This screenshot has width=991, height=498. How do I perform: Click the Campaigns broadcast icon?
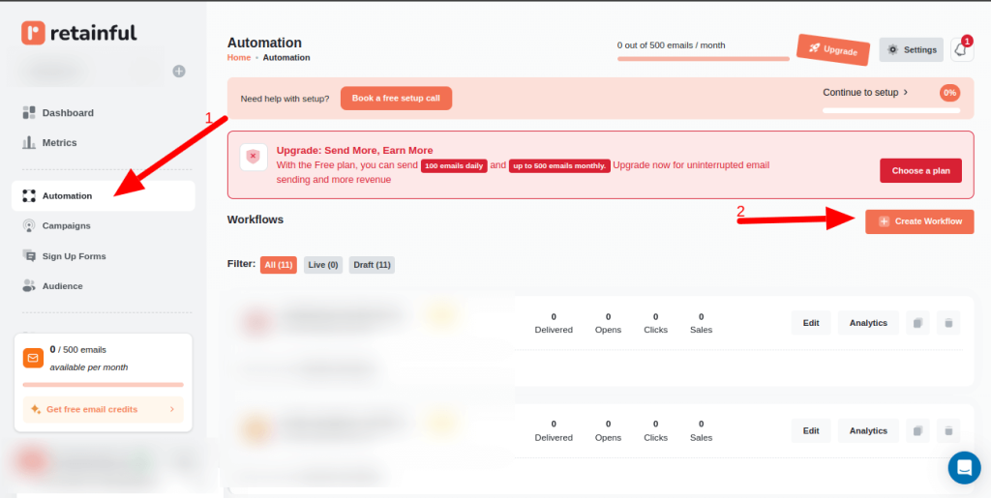(x=29, y=225)
